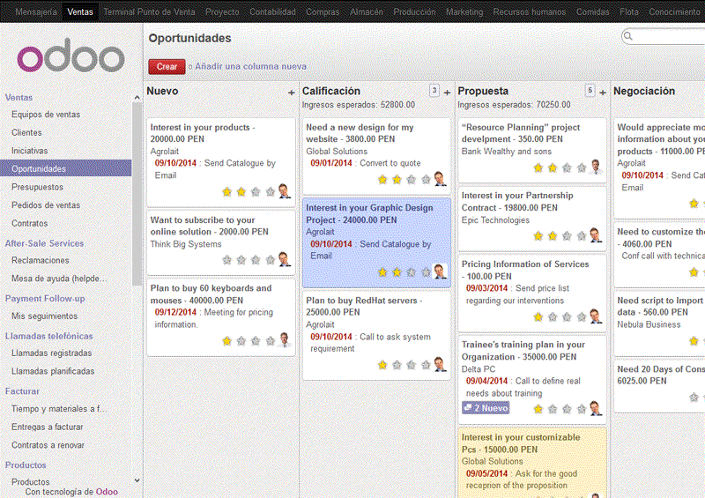Click first star on 'Partnership Contract' card
The height and width of the screenshot is (498, 705).
pos(538,236)
